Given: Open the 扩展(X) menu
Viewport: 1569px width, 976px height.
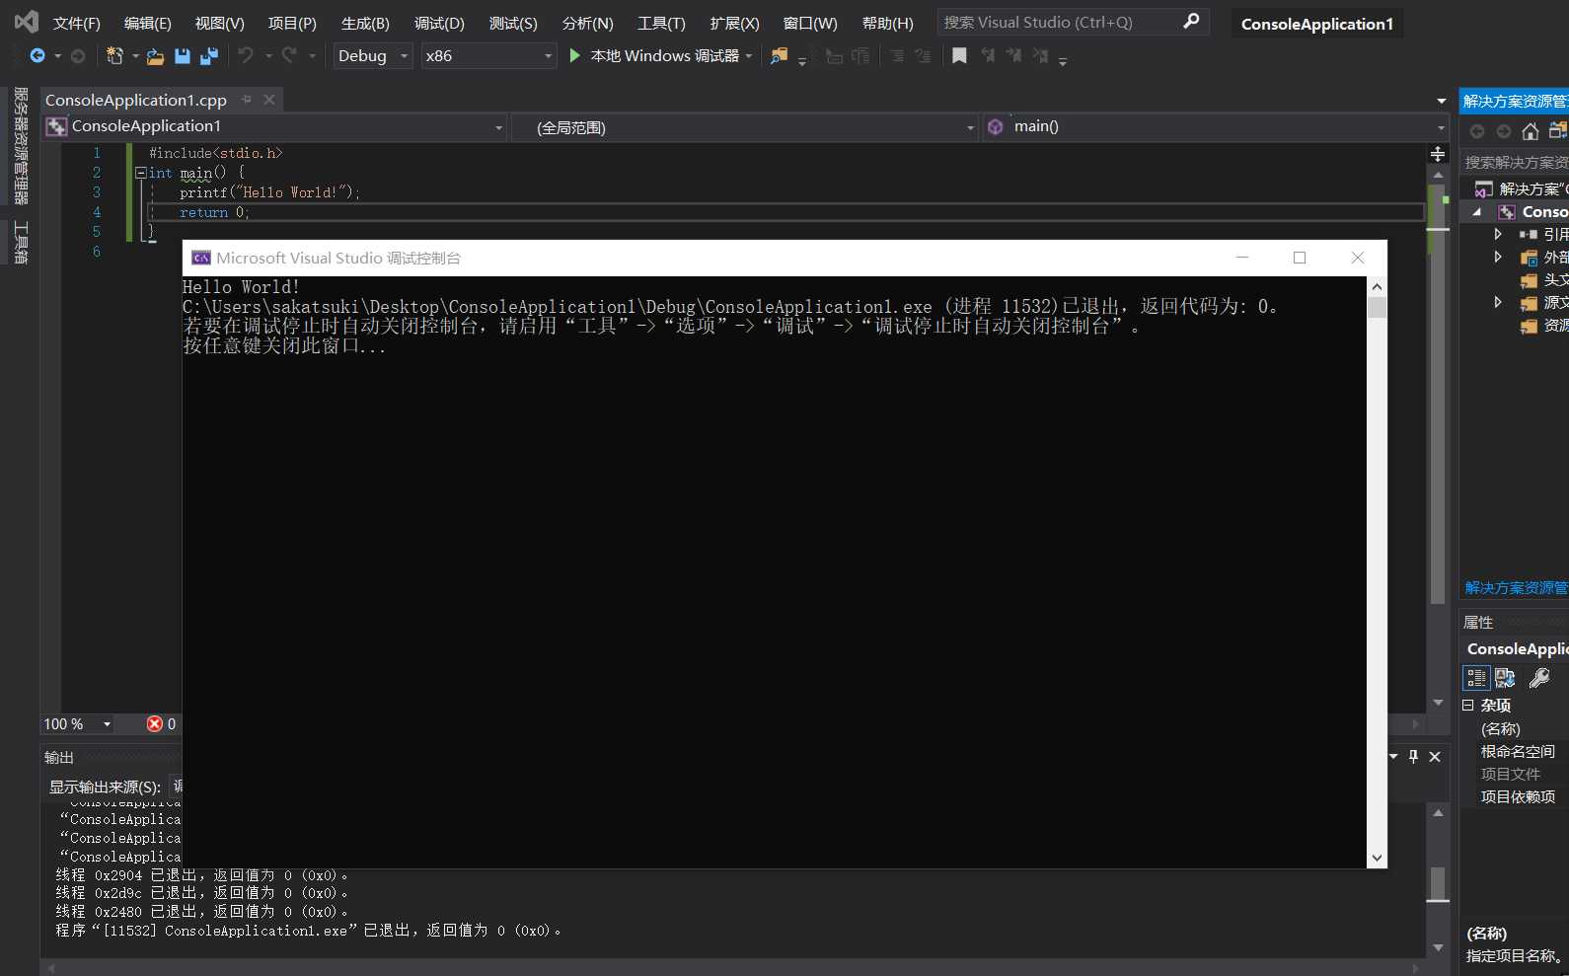Looking at the screenshot, I should [734, 23].
